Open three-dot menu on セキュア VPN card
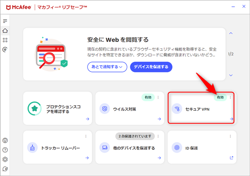 230,97
